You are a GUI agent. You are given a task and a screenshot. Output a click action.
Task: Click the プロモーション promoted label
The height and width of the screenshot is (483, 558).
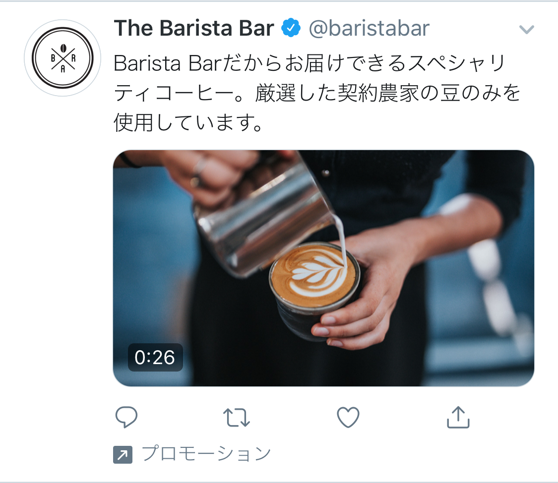click(206, 454)
